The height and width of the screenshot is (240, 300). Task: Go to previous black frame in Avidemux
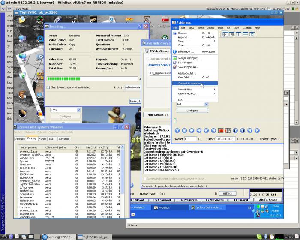point(235,131)
